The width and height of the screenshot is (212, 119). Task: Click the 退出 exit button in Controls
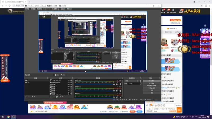152,93
